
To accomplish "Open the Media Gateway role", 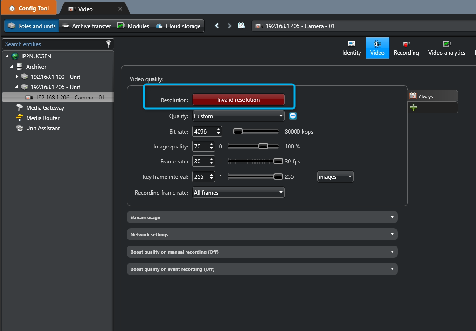I will 45,108.
